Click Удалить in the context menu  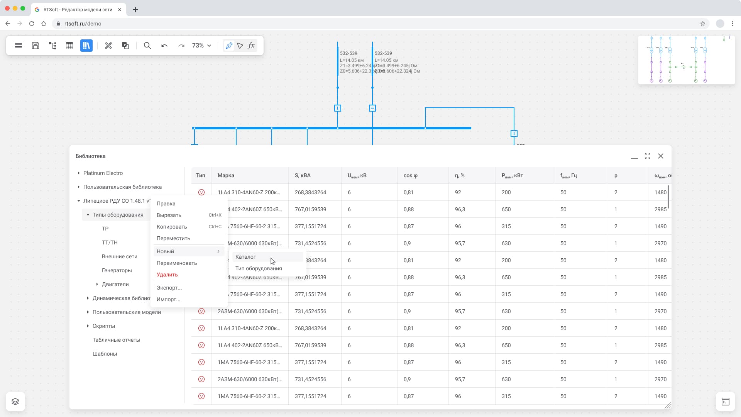[167, 275]
